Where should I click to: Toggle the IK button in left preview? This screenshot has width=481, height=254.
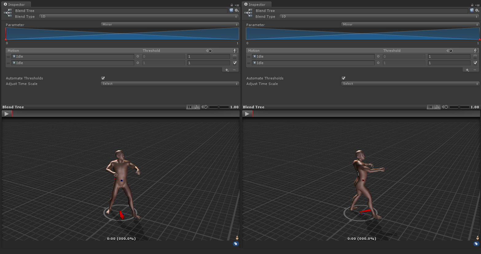click(190, 107)
